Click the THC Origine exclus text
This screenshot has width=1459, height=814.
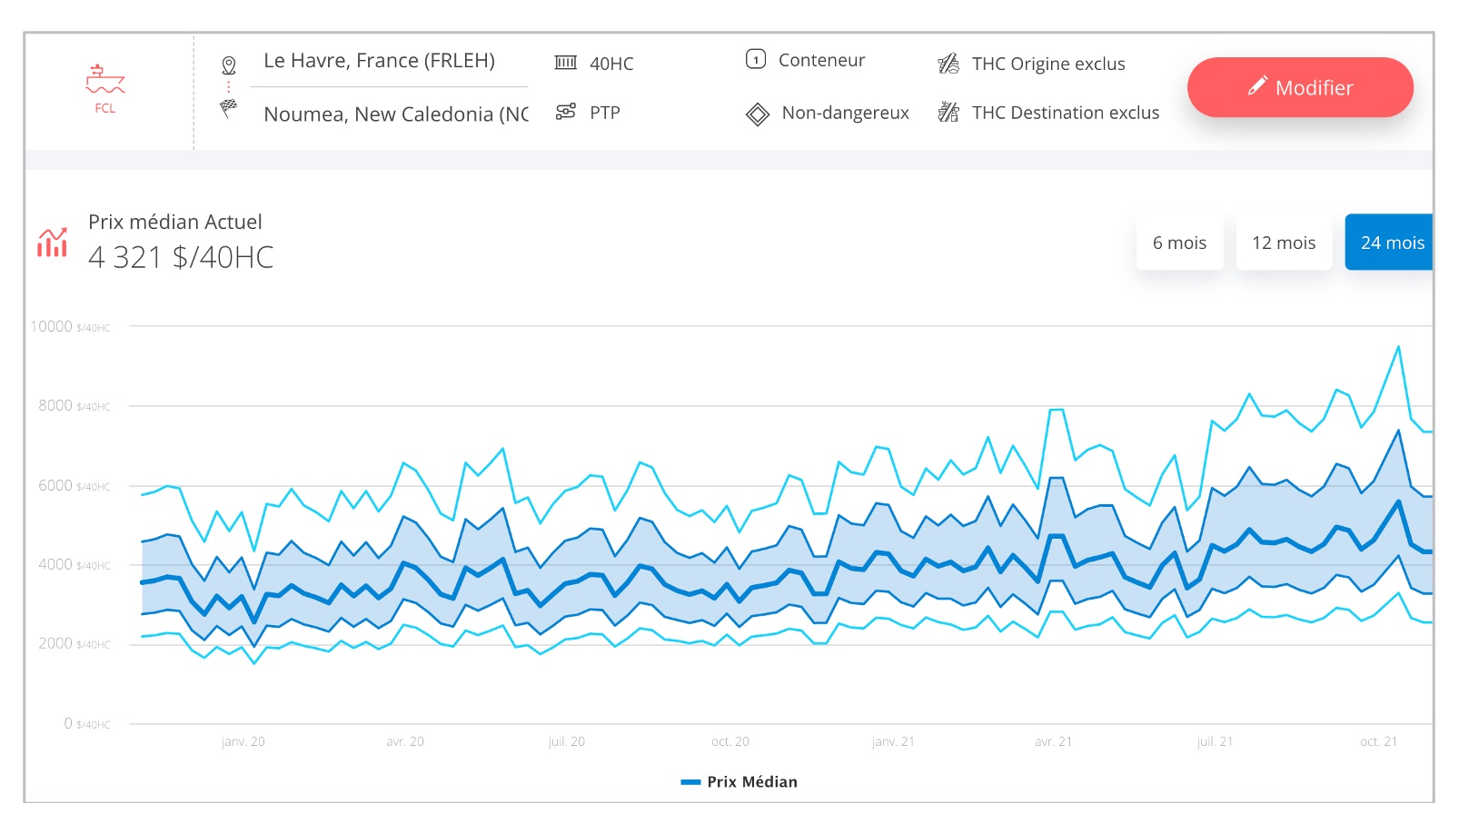[x=1048, y=64]
